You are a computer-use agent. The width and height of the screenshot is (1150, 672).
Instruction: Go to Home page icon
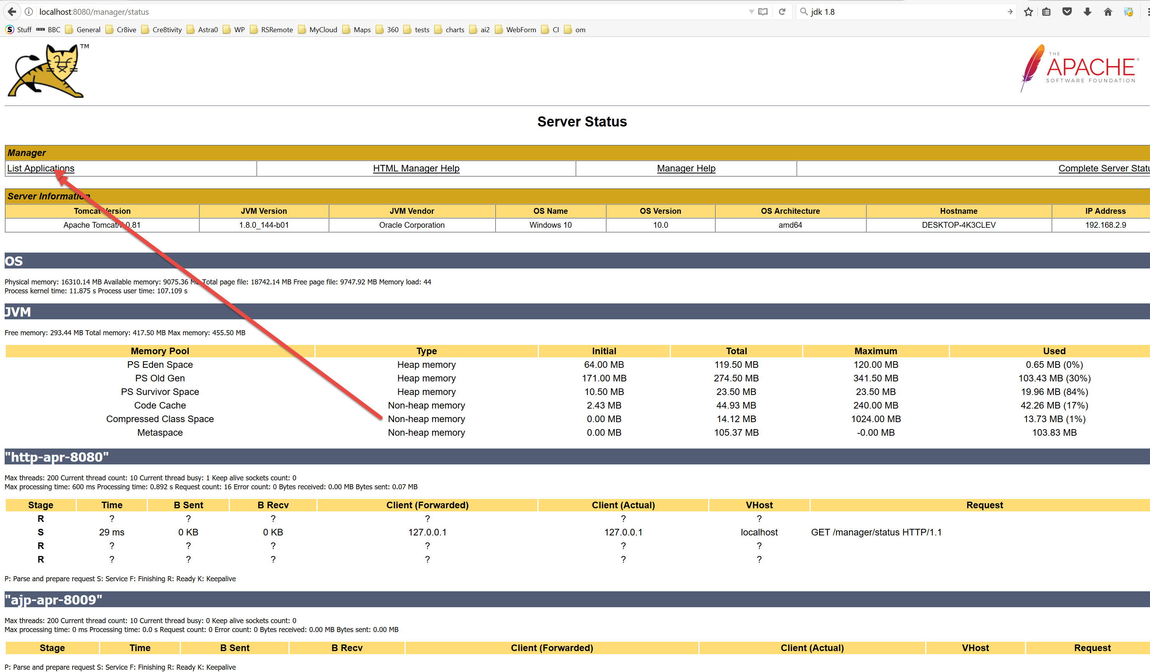1108,12
